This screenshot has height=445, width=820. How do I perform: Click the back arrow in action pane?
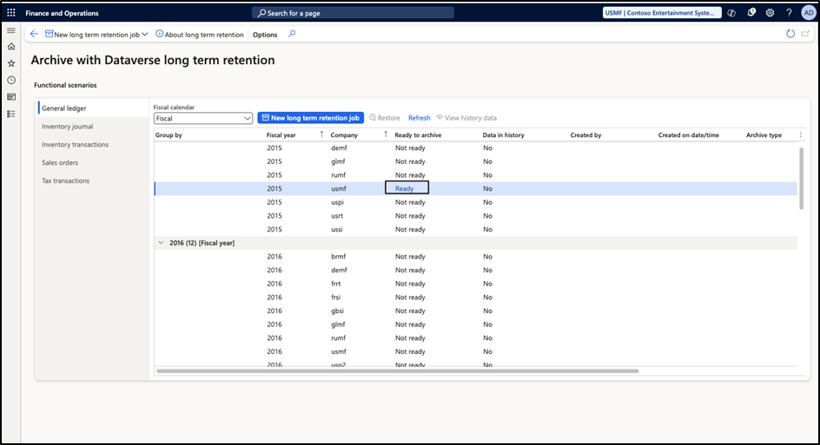coord(34,34)
